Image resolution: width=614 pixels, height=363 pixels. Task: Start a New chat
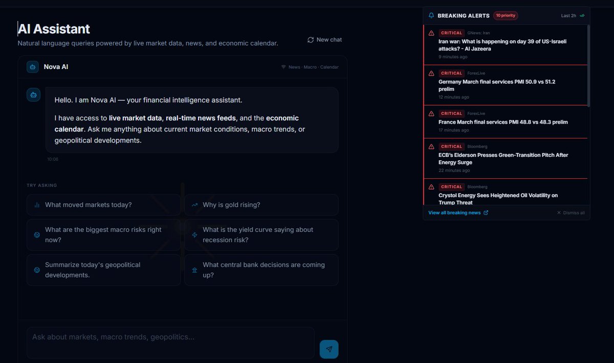pos(324,40)
